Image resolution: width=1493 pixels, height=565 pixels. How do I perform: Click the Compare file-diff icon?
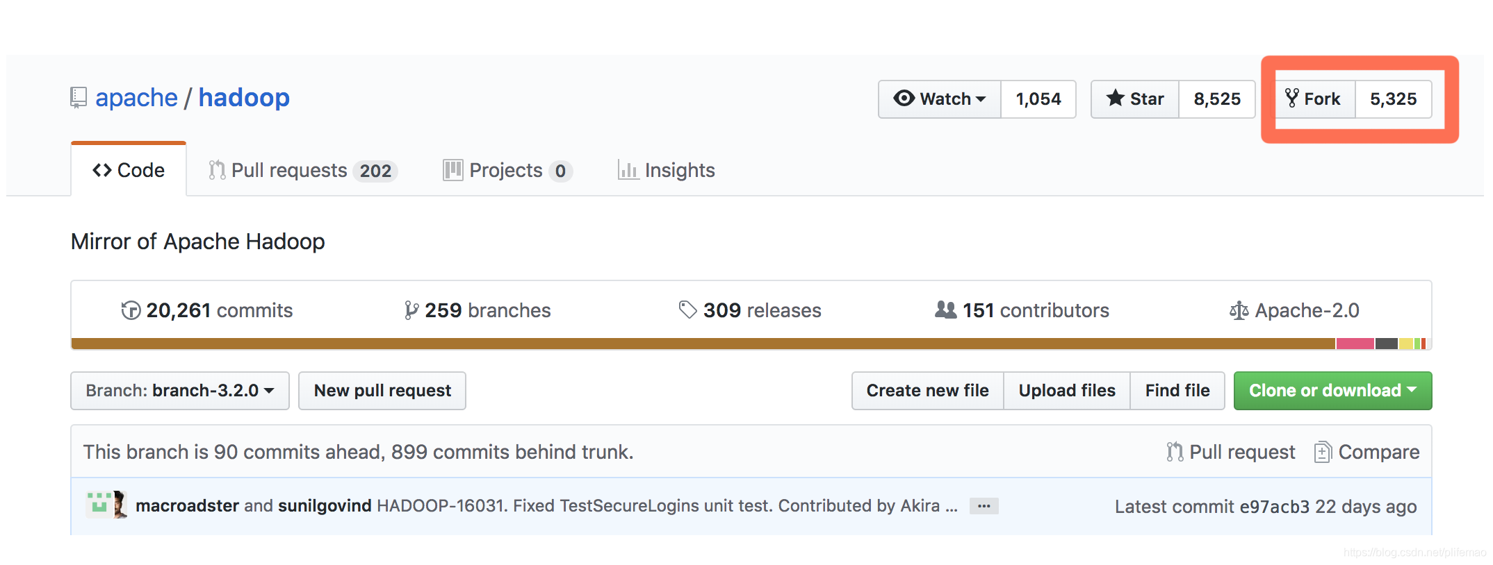1323,452
